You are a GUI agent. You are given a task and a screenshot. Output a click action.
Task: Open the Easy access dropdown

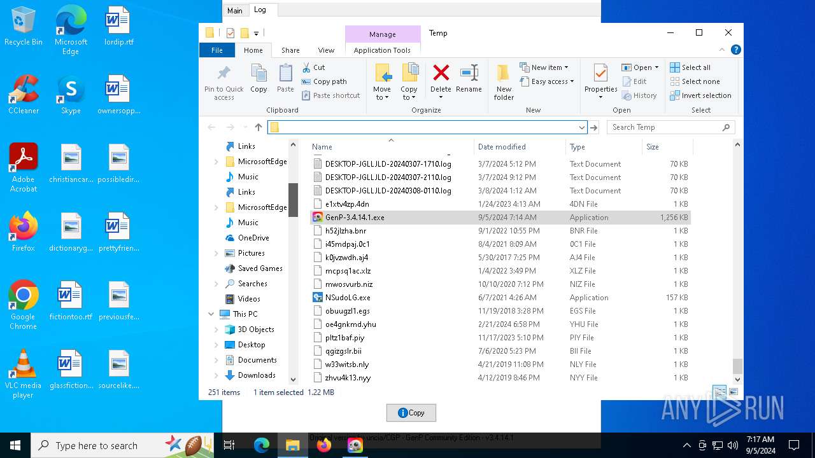tap(547, 81)
